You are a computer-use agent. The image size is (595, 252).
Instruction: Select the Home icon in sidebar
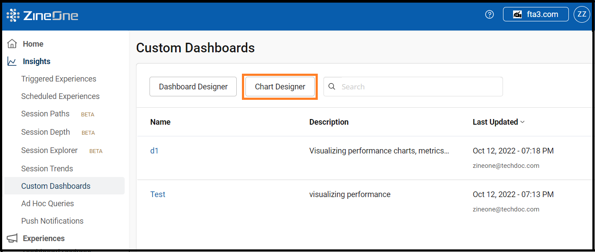[x=12, y=43]
